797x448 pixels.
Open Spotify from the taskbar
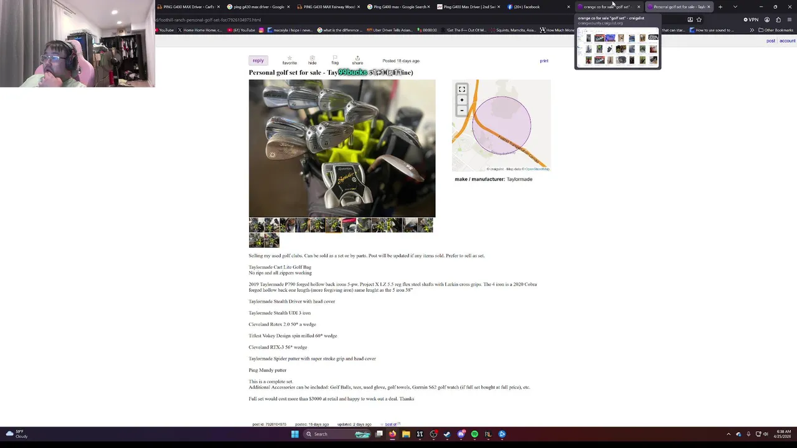point(474,434)
